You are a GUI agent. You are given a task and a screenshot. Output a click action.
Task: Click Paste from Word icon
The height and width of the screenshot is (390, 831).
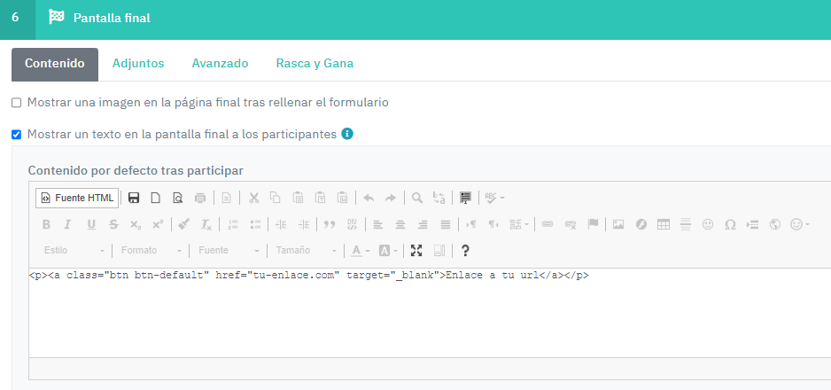click(342, 198)
